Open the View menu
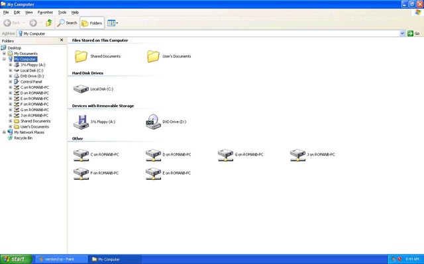 coord(28,13)
